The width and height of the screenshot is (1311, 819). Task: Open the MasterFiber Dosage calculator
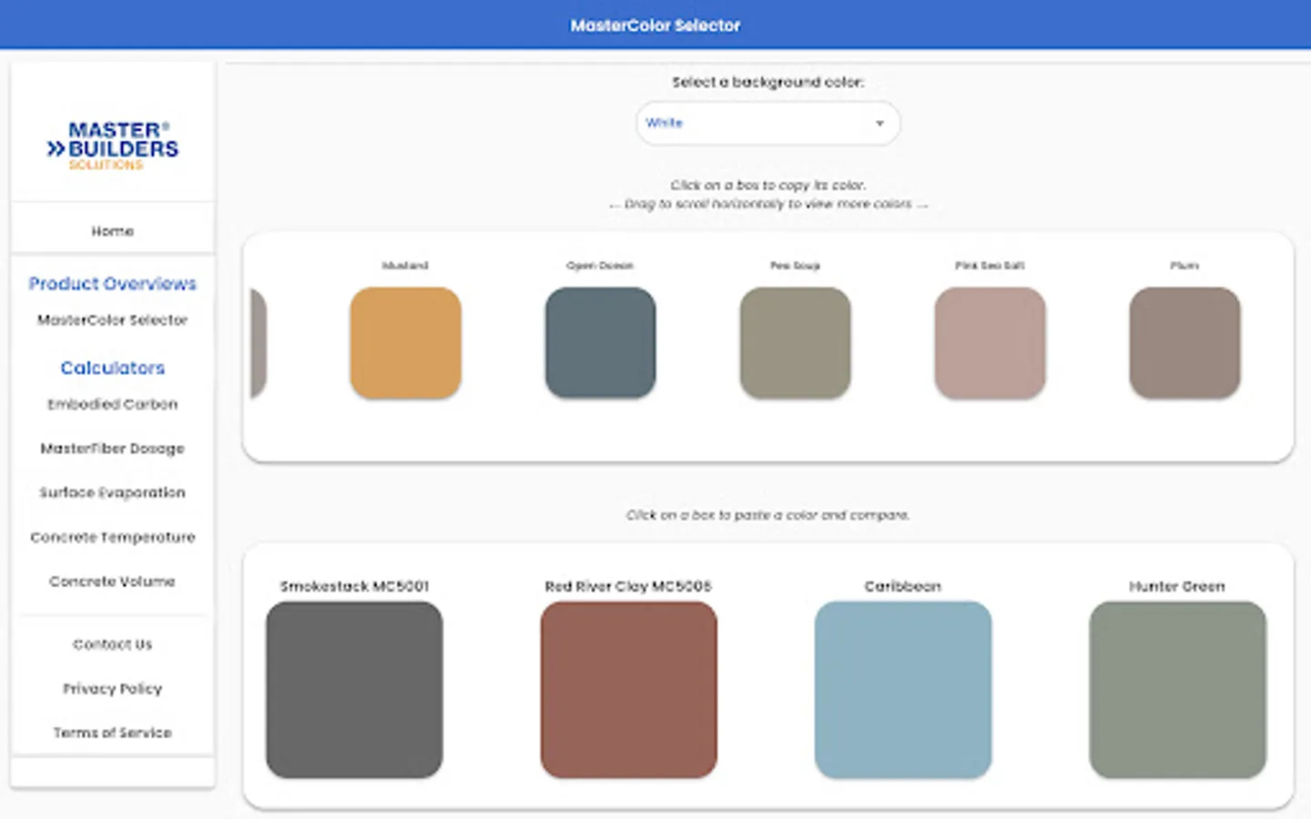tap(113, 449)
